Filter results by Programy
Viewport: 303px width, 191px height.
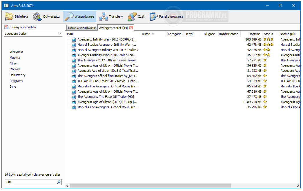point(16,81)
